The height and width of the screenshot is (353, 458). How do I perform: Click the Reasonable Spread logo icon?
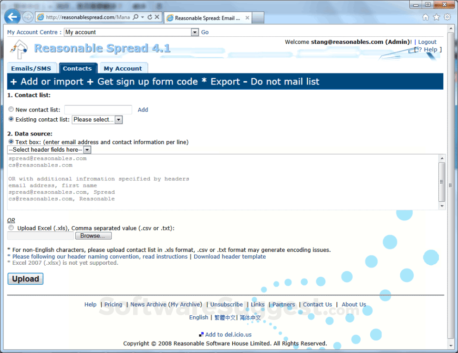(x=19, y=49)
